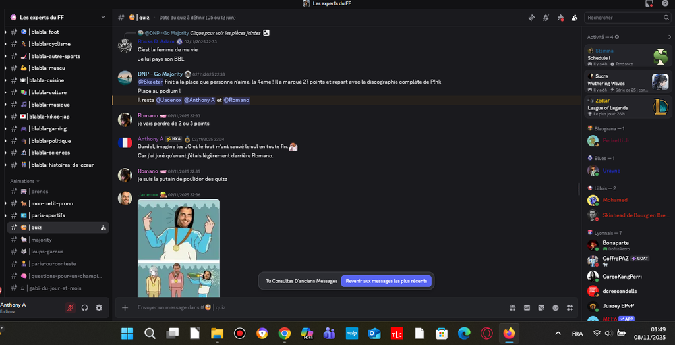
Task: Open the threads icon in channel header
Action: 531,18
